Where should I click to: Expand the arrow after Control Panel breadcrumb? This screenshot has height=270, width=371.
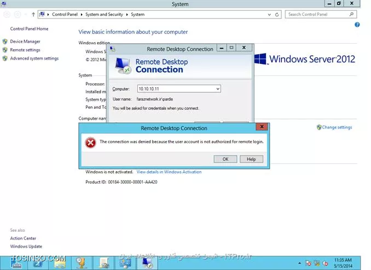tap(82, 14)
